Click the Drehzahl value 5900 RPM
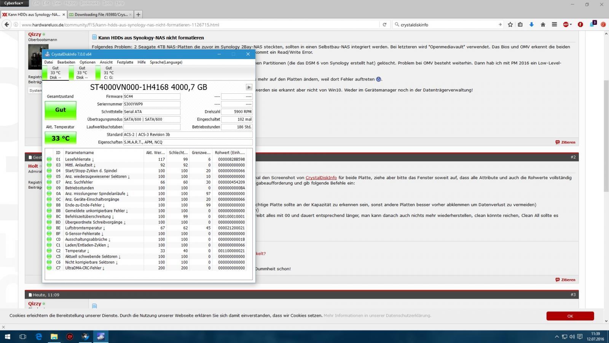The height and width of the screenshot is (343, 609). pyautogui.click(x=237, y=112)
